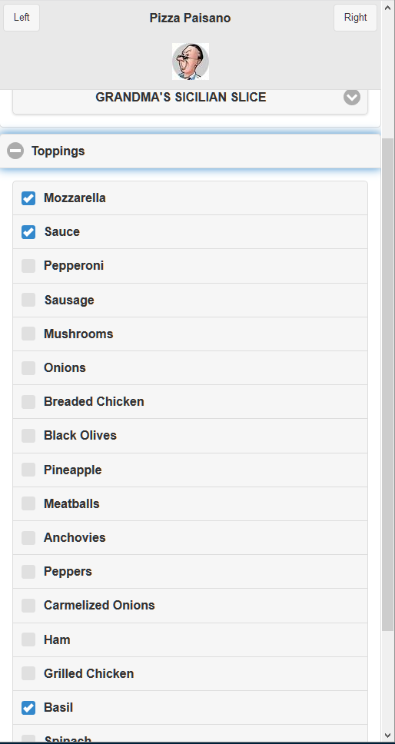
Task: Open the Right panel button
Action: [x=356, y=18]
